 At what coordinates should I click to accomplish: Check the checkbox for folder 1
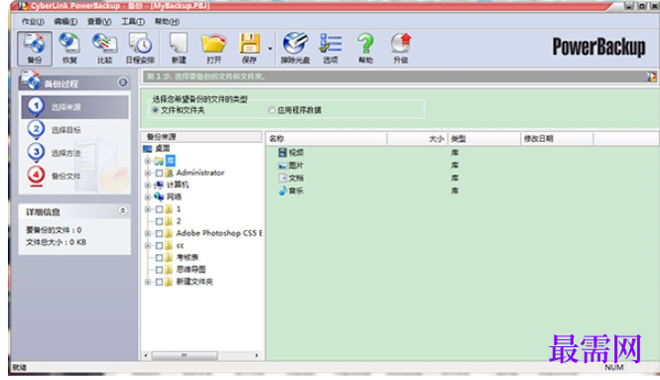coord(159,209)
